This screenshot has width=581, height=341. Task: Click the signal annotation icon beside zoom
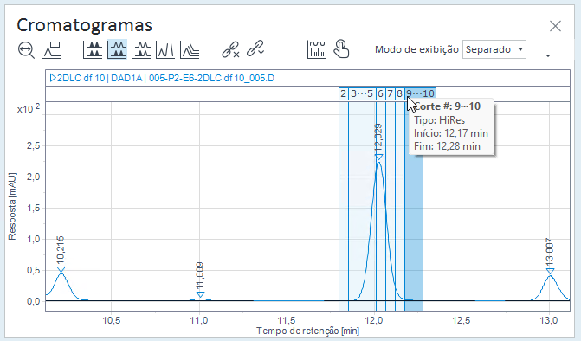pyautogui.click(x=51, y=49)
